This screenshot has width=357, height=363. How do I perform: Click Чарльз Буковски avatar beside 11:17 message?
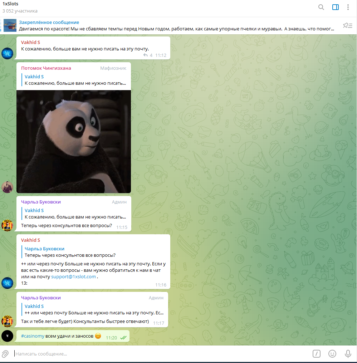[8, 321]
